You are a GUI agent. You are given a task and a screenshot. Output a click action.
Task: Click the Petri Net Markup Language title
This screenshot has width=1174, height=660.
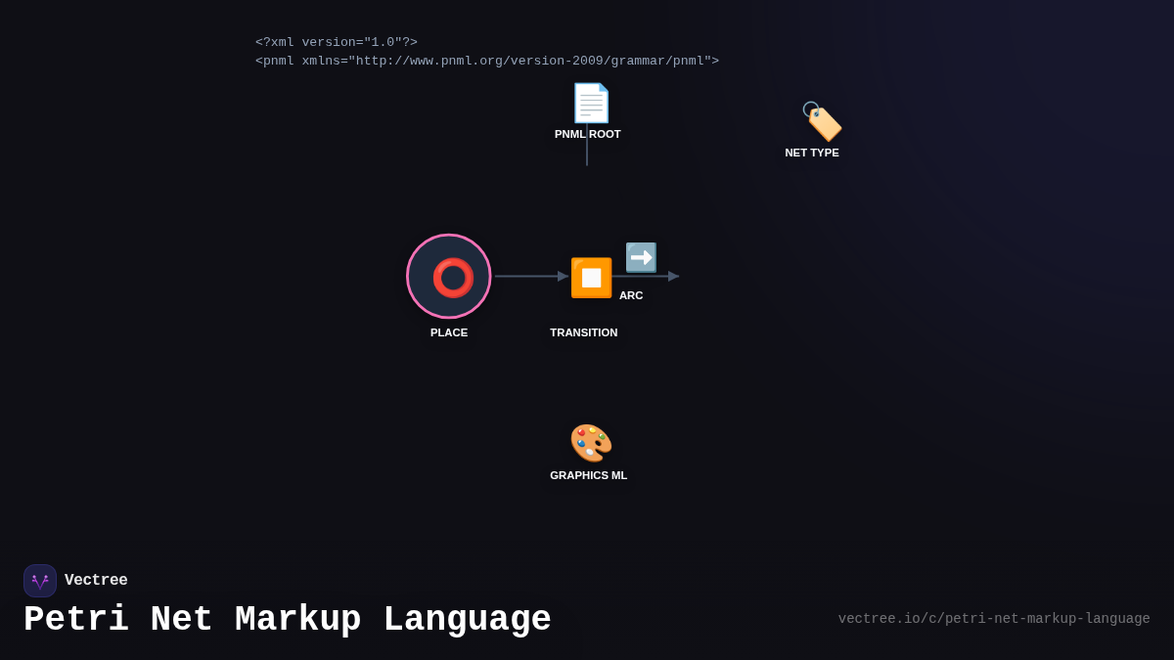288,618
